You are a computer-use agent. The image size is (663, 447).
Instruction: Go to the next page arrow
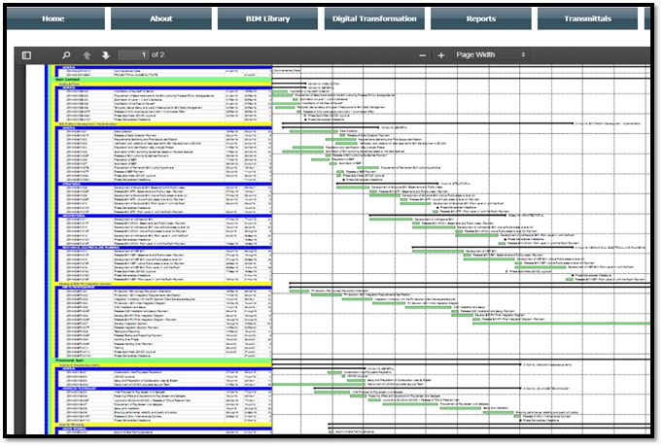(x=106, y=55)
